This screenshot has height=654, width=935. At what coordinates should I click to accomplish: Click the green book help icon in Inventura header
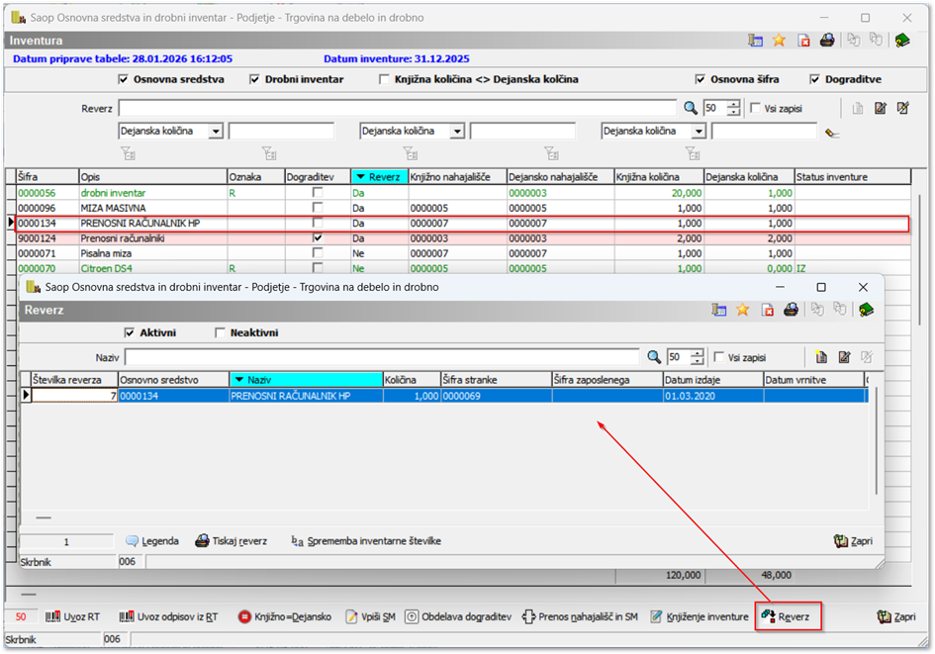(x=902, y=41)
